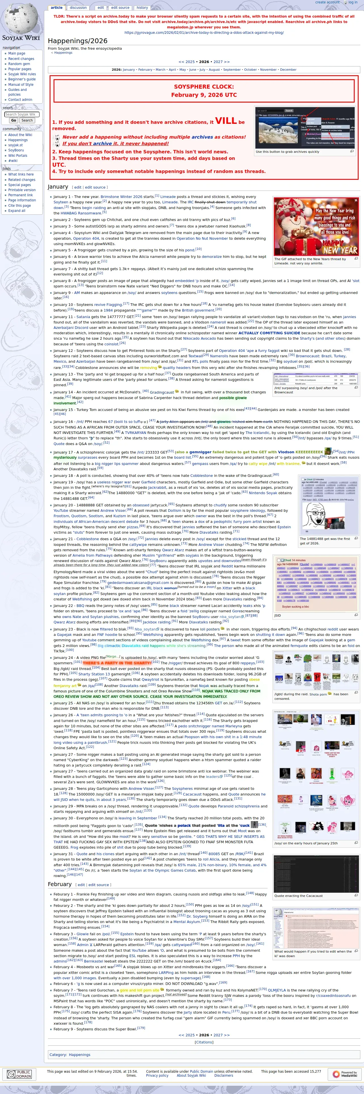364x1094 pixels.
Task: Open About Soyjak Wiki footer link
Action: pos(191,1075)
